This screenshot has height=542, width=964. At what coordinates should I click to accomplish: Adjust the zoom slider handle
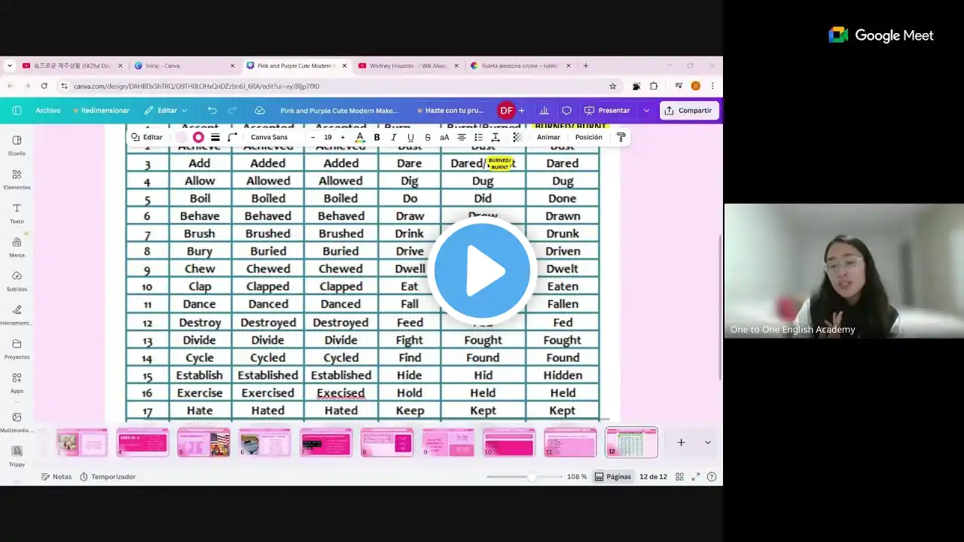coord(532,477)
